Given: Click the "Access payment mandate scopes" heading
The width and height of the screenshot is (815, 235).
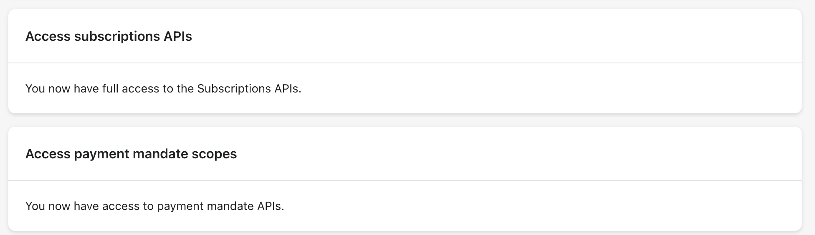Looking at the screenshot, I should tap(131, 154).
